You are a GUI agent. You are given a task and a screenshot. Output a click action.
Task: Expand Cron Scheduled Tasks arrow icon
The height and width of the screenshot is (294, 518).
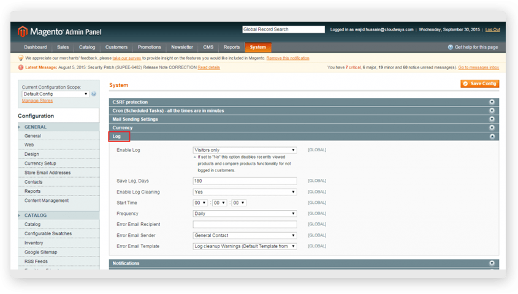pos(492,110)
